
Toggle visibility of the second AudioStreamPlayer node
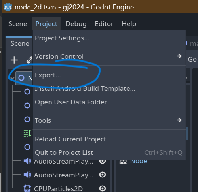pyautogui.click(x=103, y=175)
